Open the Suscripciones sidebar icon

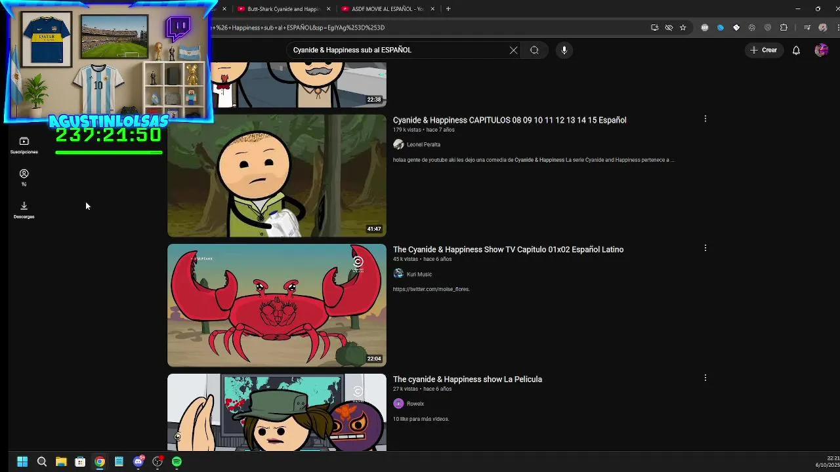click(x=24, y=146)
